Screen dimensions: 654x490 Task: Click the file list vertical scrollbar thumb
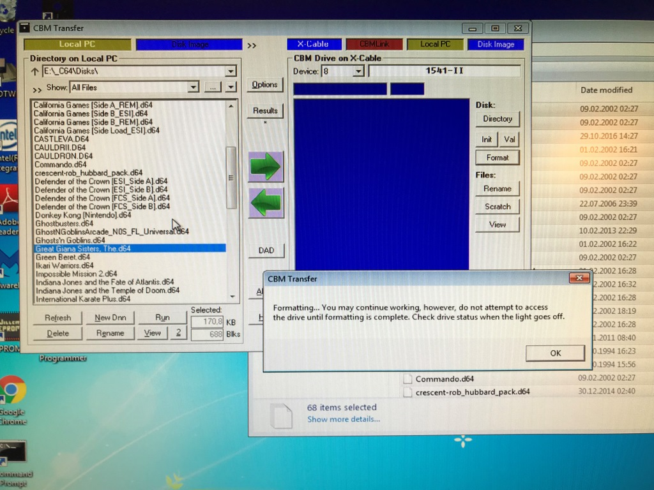point(231,177)
